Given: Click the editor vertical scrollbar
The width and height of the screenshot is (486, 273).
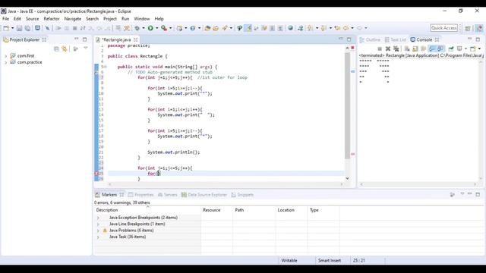Looking at the screenshot, I should 347,105.
